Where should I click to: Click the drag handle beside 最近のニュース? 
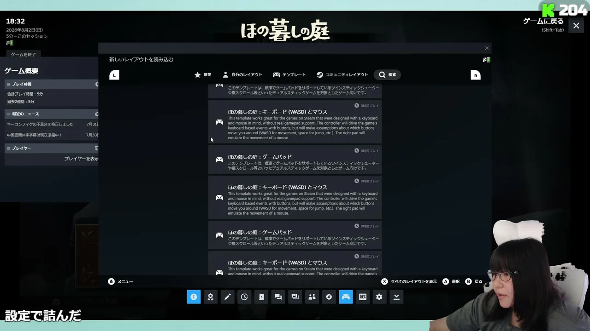pyautogui.click(x=9, y=114)
